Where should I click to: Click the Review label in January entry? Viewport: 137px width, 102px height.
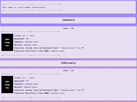tap(18, 45)
